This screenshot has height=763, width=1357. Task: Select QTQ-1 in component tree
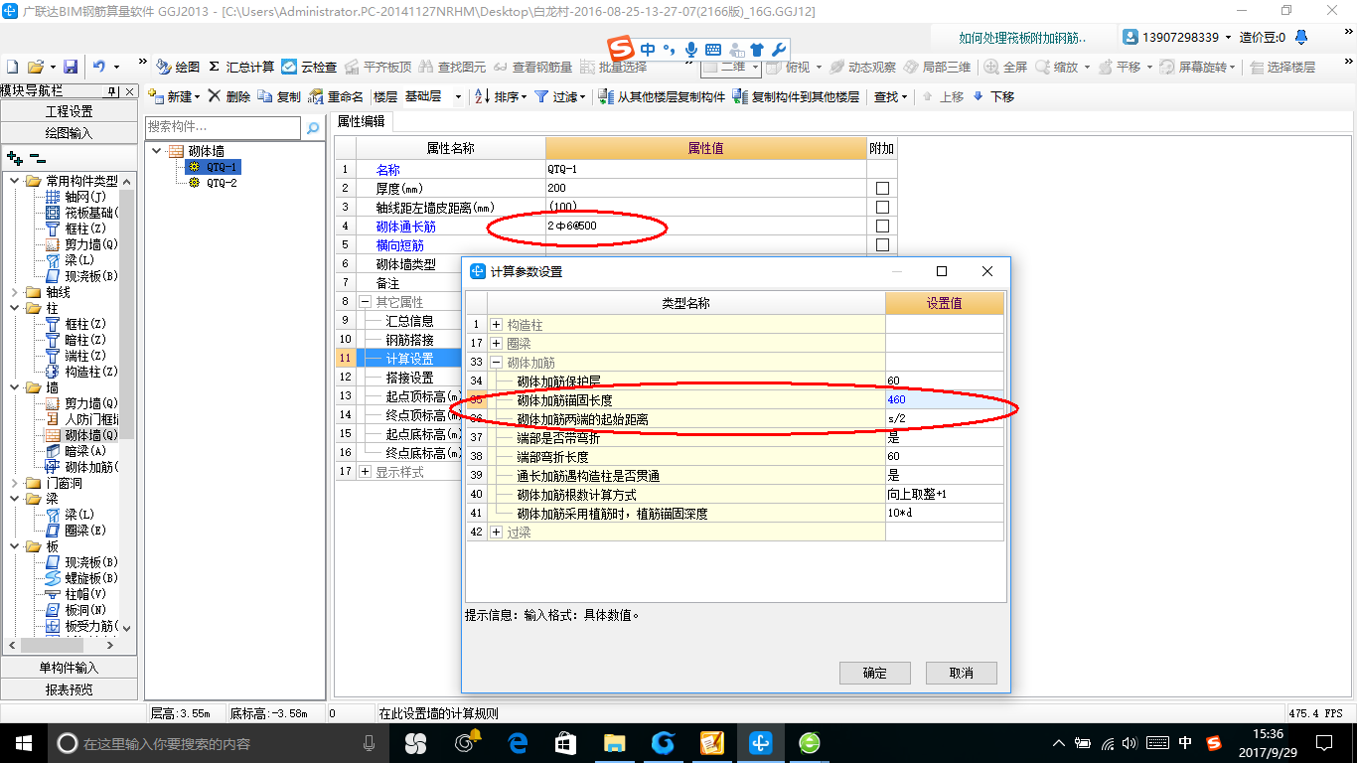click(x=222, y=167)
